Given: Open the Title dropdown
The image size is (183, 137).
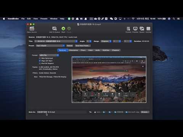Looking at the screenshot, I should [56, 41].
